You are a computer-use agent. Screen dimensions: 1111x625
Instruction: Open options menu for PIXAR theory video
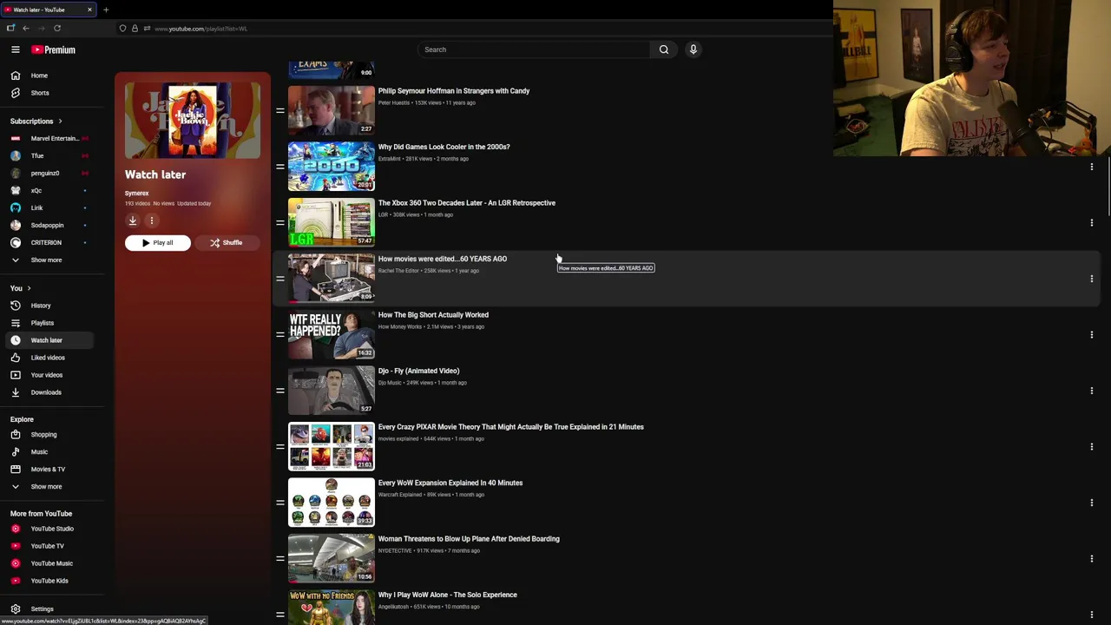tap(1091, 447)
